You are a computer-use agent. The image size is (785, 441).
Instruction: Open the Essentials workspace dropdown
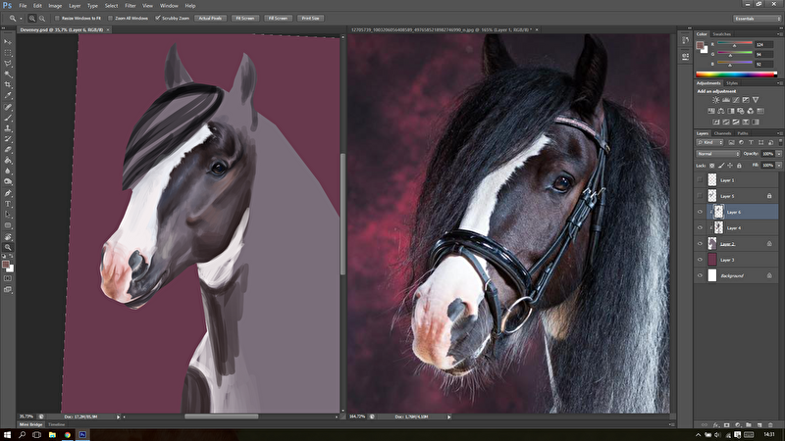[756, 18]
